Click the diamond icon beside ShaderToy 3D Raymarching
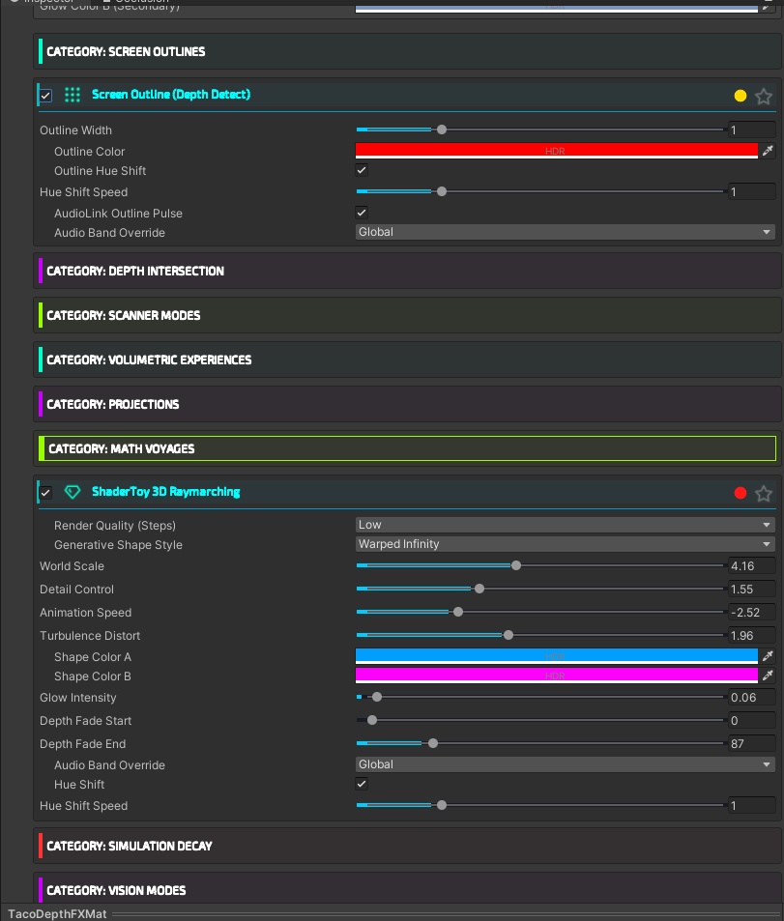This screenshot has width=784, height=921. click(72, 492)
